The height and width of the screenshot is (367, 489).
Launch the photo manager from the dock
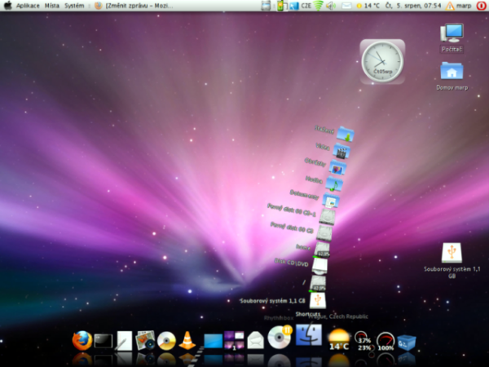145,340
